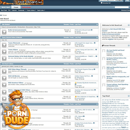Open Advanced Search link
Viewport: 130px width, 130px height.
pos(125,10)
